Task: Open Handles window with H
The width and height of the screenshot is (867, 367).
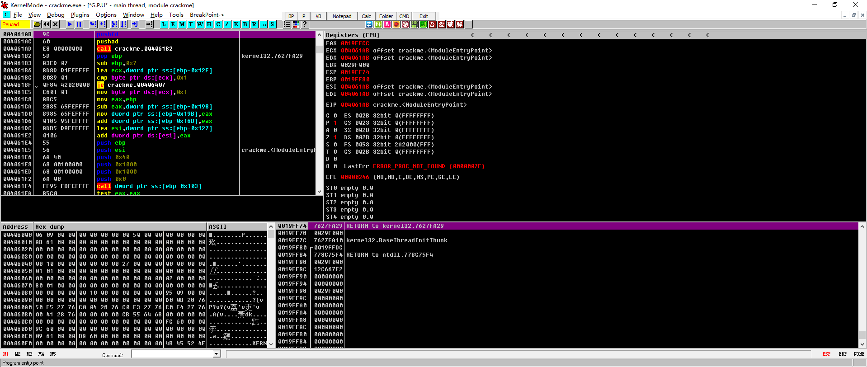Action: point(209,24)
